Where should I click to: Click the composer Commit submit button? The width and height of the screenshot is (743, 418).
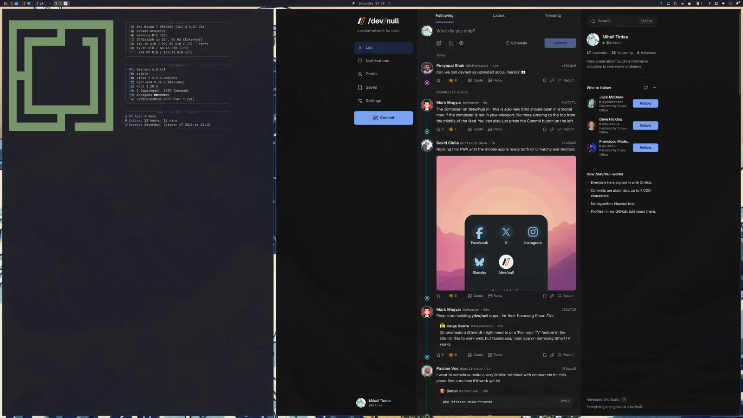[560, 43]
